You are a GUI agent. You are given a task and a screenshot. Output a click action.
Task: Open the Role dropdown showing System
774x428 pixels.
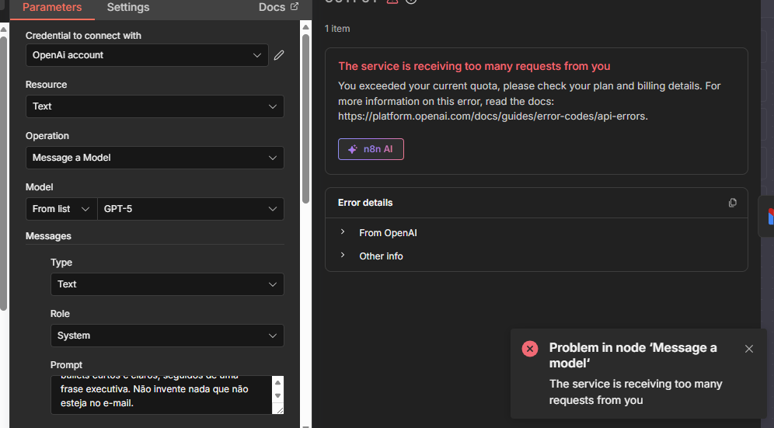click(x=167, y=336)
